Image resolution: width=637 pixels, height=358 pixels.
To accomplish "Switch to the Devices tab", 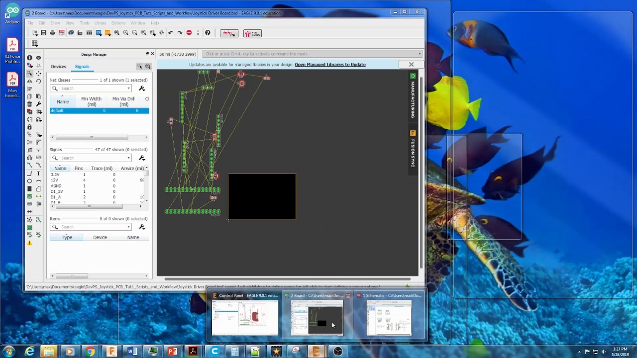I will click(x=58, y=66).
